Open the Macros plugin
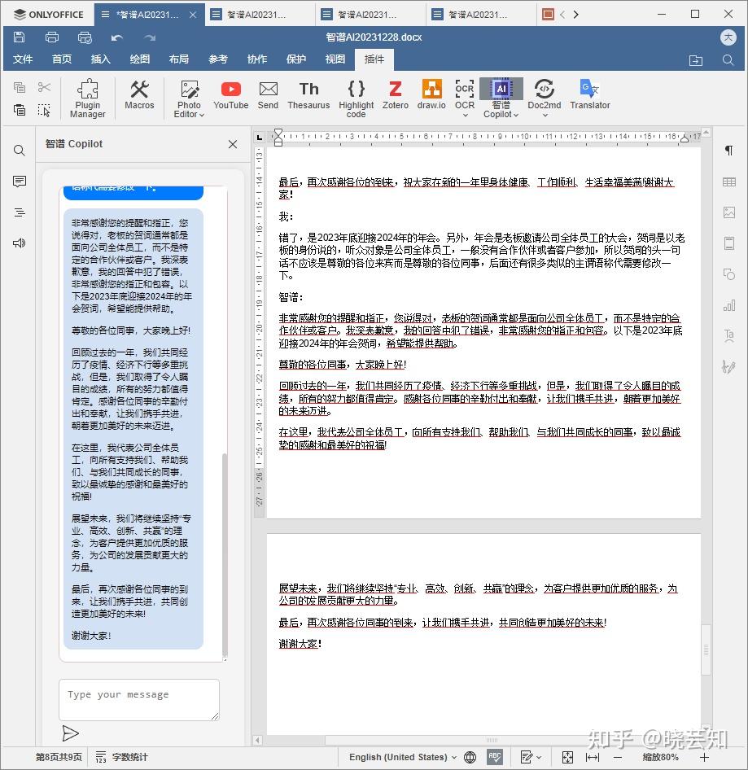Image resolution: width=748 pixels, height=770 pixels. coord(139,94)
